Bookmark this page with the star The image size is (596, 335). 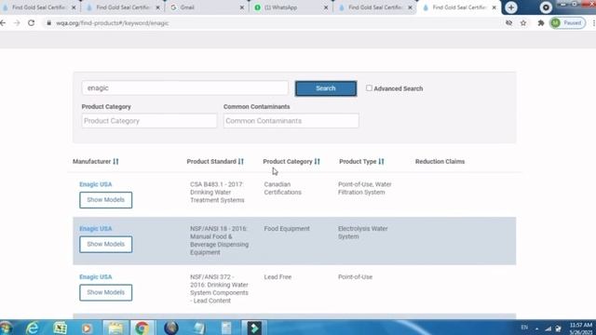[x=523, y=23]
